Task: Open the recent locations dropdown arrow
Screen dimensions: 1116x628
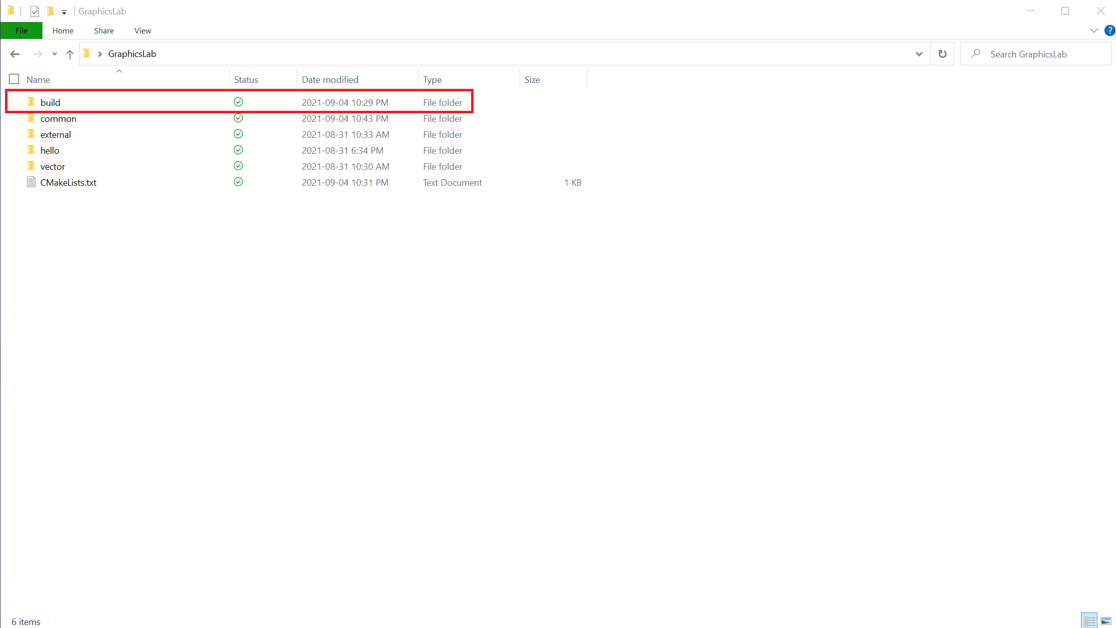Action: pos(54,54)
